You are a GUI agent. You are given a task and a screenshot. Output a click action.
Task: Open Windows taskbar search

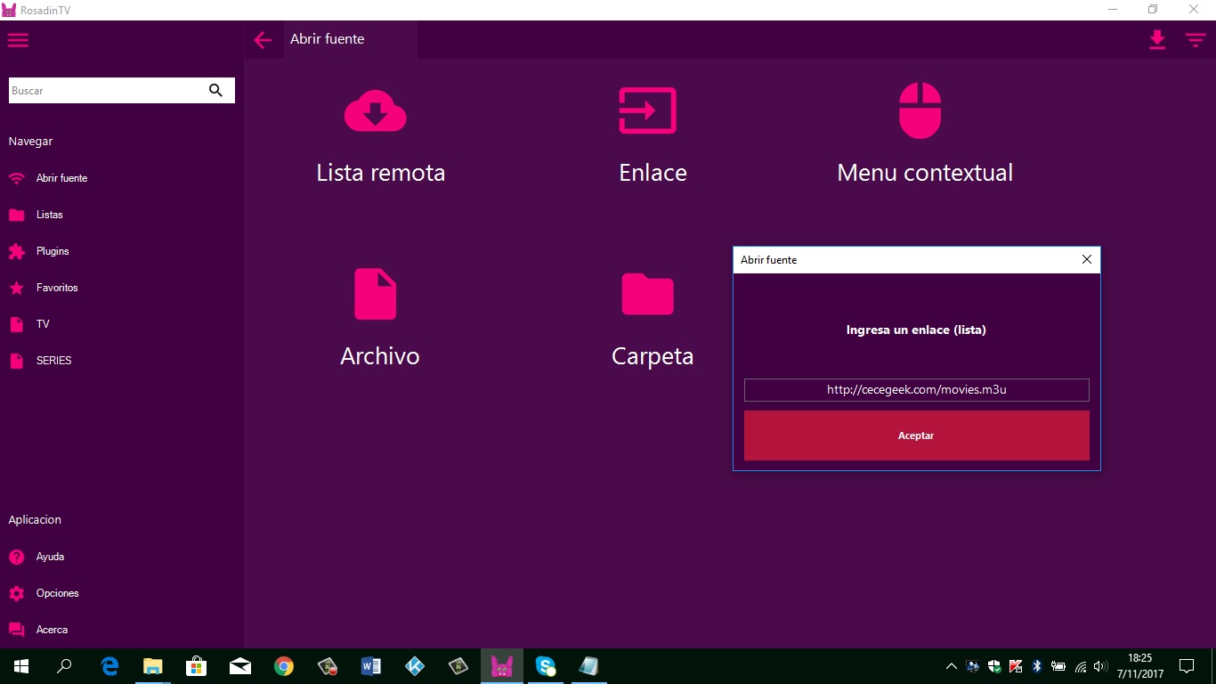64,666
